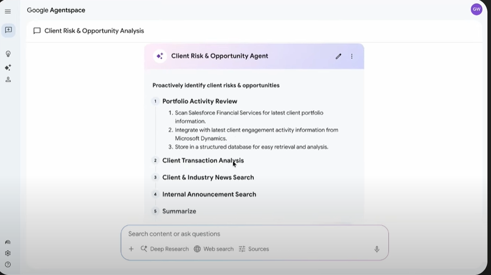Click 'Store in a structured database' line
Image resolution: width=491 pixels, height=275 pixels.
pos(252,147)
